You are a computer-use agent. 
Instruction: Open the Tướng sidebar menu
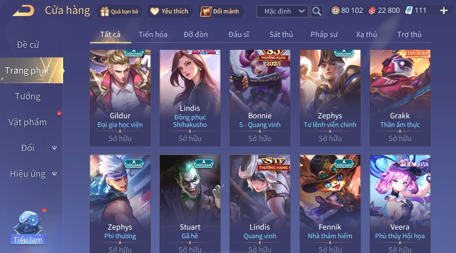point(28,96)
